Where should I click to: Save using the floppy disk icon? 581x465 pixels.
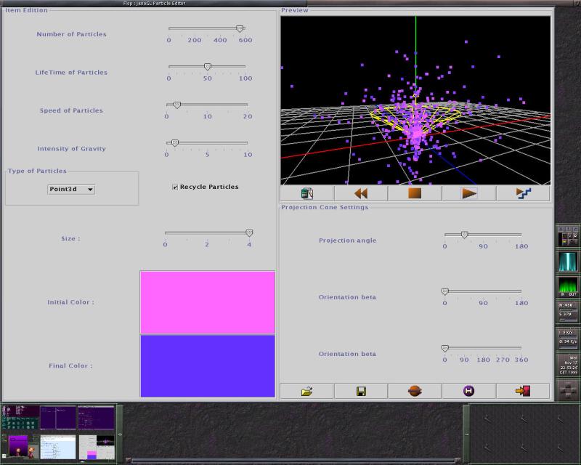[x=361, y=391]
